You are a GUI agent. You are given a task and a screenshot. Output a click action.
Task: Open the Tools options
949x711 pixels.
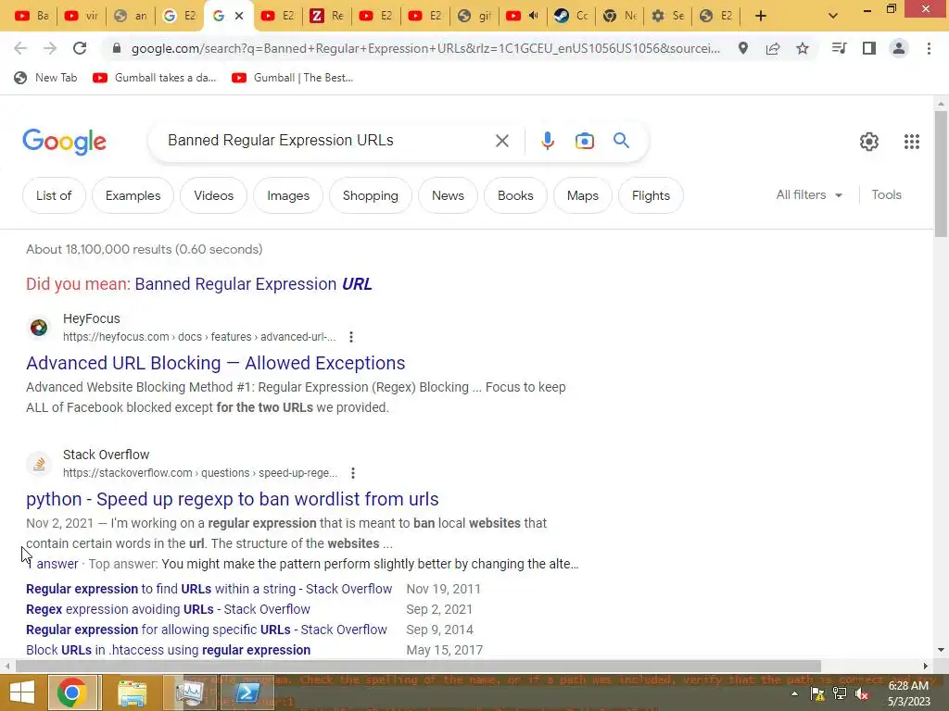[x=886, y=194]
